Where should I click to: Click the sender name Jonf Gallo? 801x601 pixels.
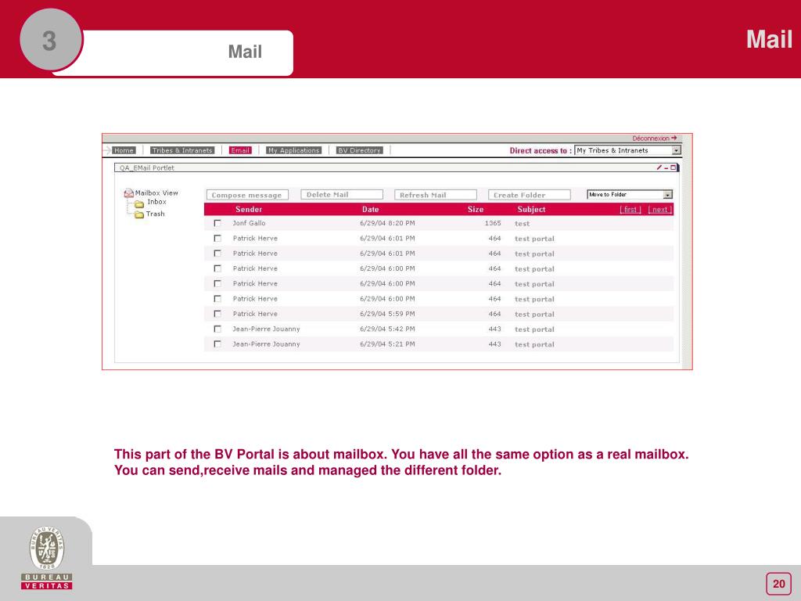pos(249,223)
